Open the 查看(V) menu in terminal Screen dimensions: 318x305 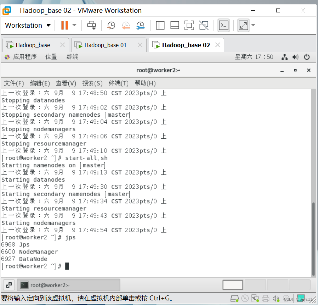[66, 83]
